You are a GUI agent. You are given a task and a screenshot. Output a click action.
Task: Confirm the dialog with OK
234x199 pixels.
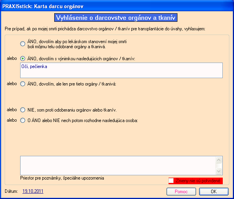click(x=213, y=192)
